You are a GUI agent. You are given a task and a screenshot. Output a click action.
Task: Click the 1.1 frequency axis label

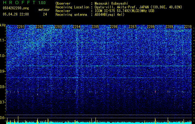(2, 41)
